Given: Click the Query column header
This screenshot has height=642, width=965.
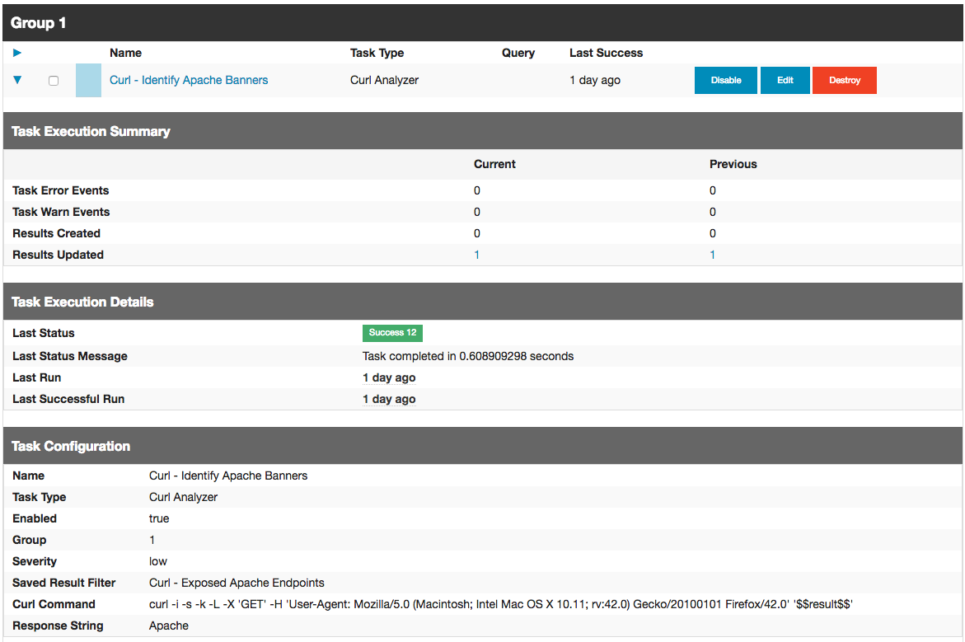Looking at the screenshot, I should (x=518, y=53).
